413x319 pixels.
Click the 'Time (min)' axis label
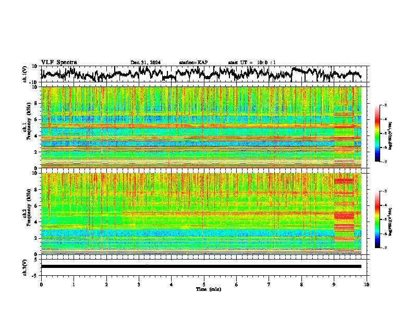click(209, 289)
